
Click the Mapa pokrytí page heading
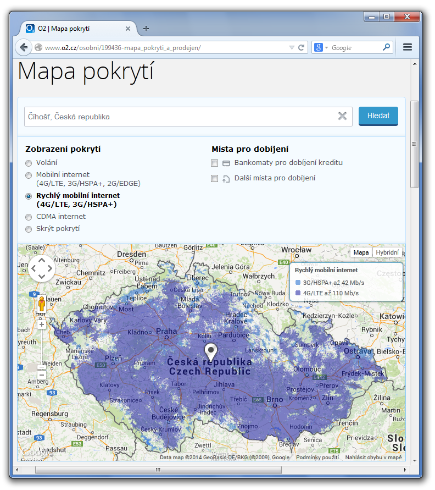86,71
